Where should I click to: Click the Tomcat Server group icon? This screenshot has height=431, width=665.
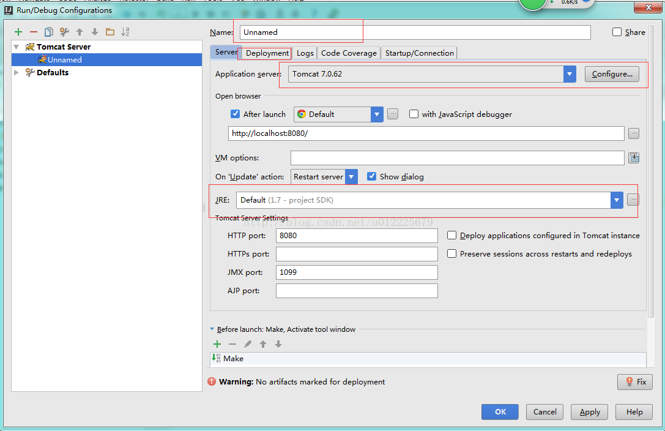(30, 47)
